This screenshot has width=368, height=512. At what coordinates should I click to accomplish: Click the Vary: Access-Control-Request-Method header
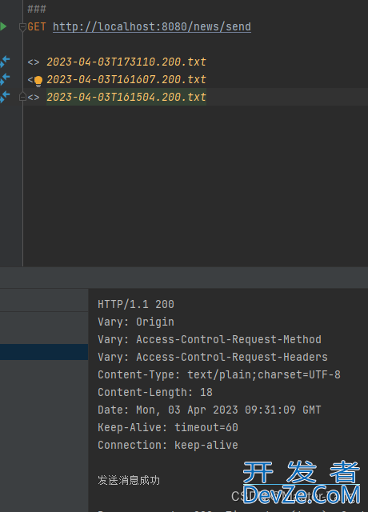click(210, 339)
